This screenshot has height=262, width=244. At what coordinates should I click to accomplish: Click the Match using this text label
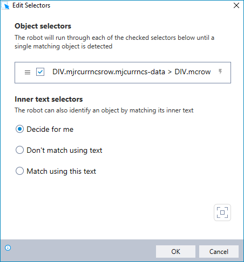coord(62,171)
